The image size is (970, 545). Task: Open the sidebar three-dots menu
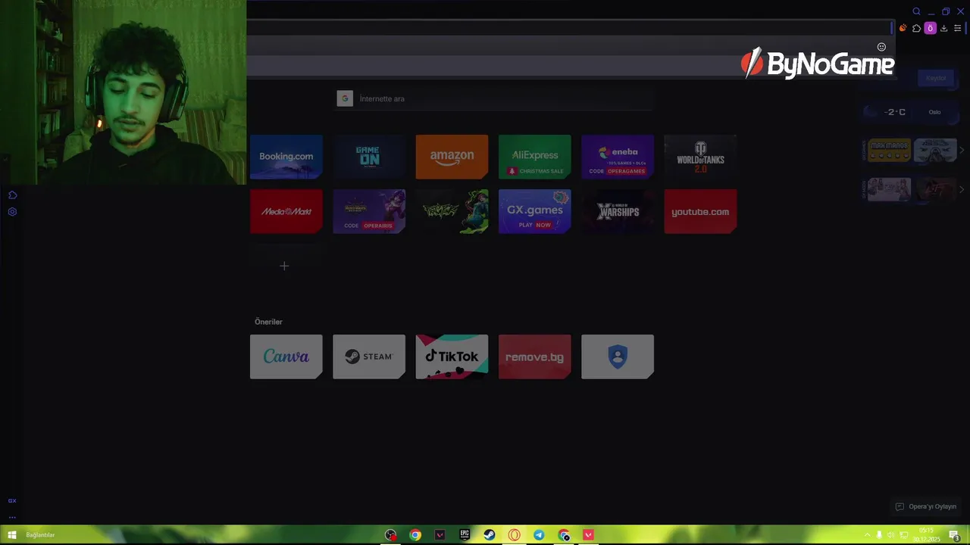click(x=12, y=518)
